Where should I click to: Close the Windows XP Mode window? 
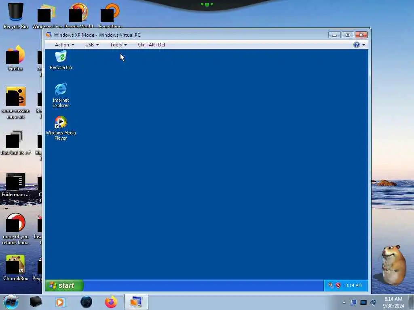pos(361,35)
